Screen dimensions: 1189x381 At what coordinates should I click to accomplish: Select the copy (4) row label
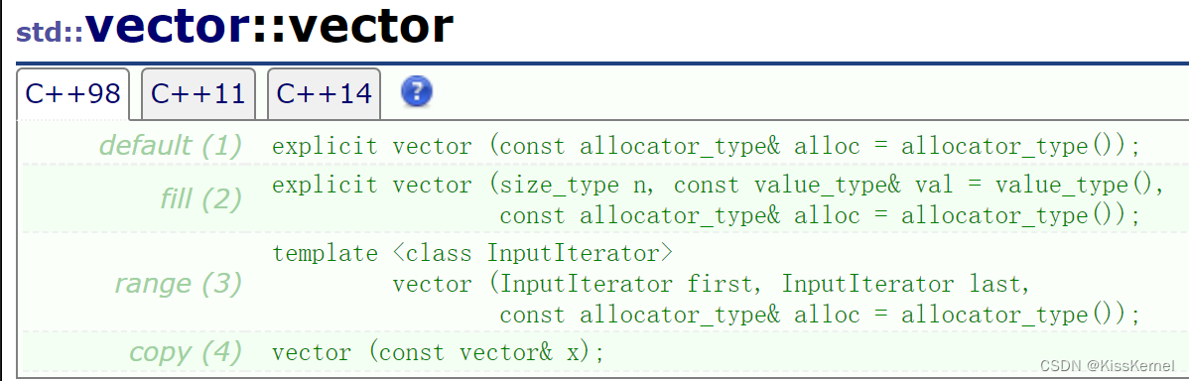186,350
